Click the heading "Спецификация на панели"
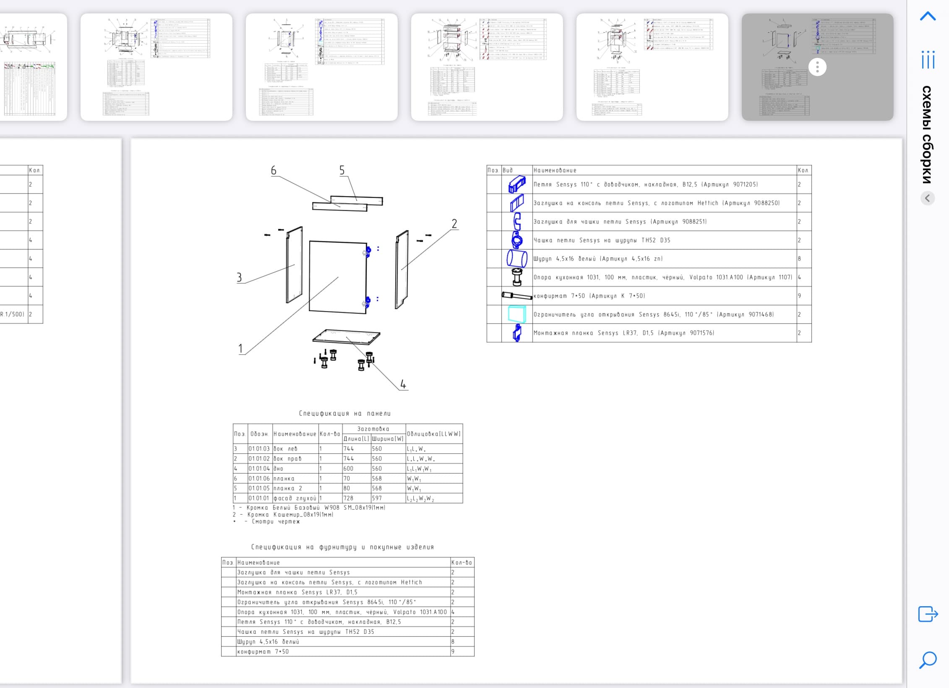The height and width of the screenshot is (688, 949). [344, 414]
